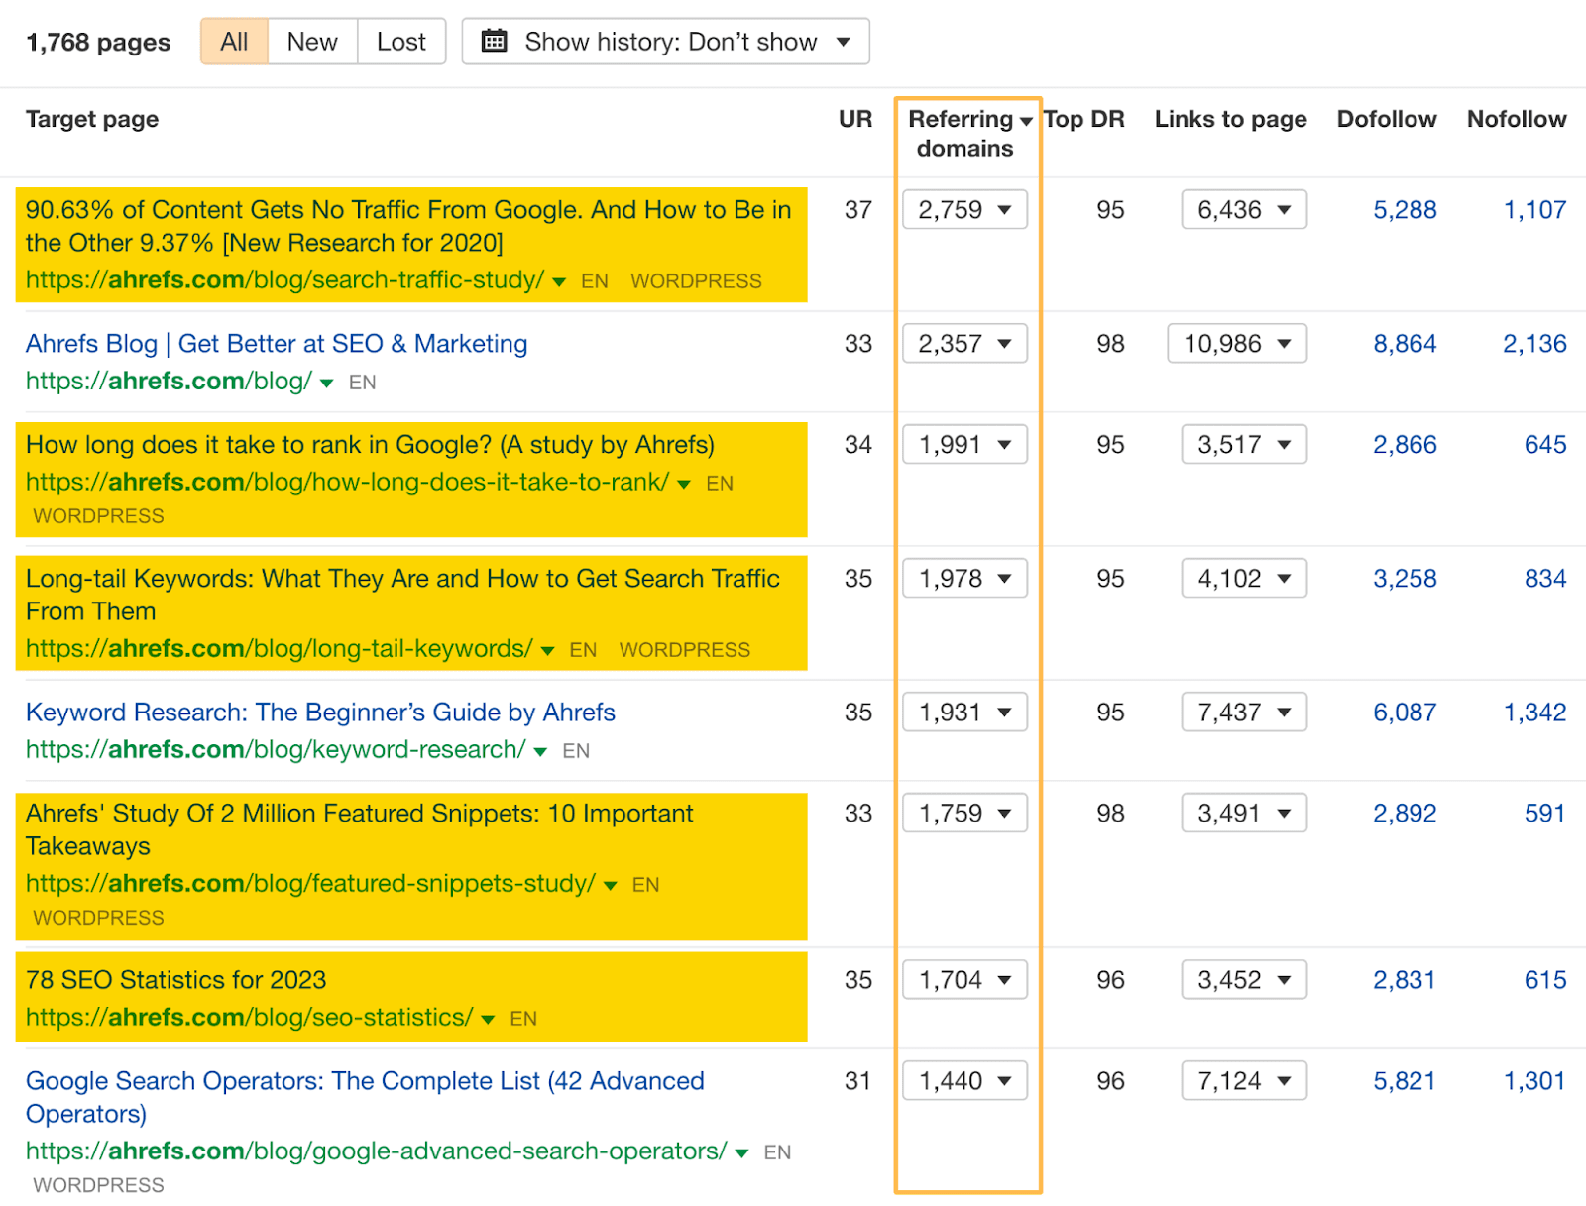
Task: Select the New pages filter
Action: pos(311,41)
